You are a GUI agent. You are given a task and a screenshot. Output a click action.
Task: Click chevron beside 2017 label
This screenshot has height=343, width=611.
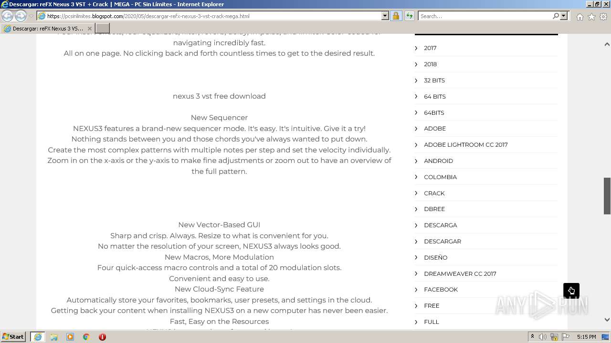pyautogui.click(x=416, y=48)
